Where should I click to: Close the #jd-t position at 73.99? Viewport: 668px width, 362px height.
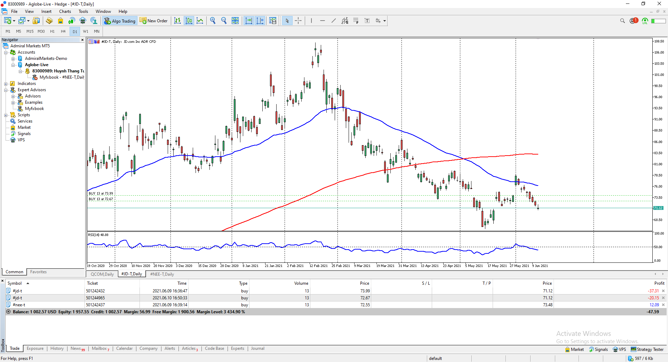[x=663, y=291]
